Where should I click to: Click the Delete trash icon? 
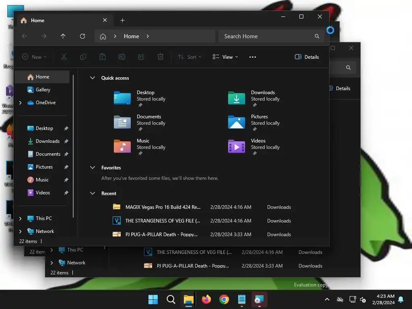[x=161, y=57]
